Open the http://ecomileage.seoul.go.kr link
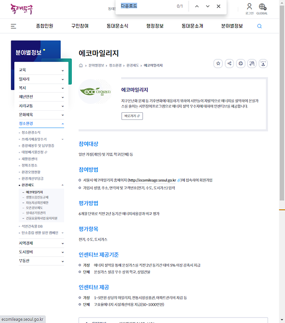Screen dimensions: 285x323 152,180
